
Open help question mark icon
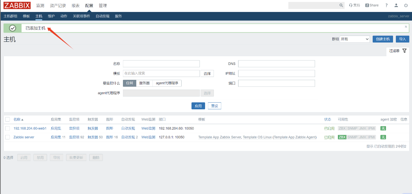tap(386, 6)
